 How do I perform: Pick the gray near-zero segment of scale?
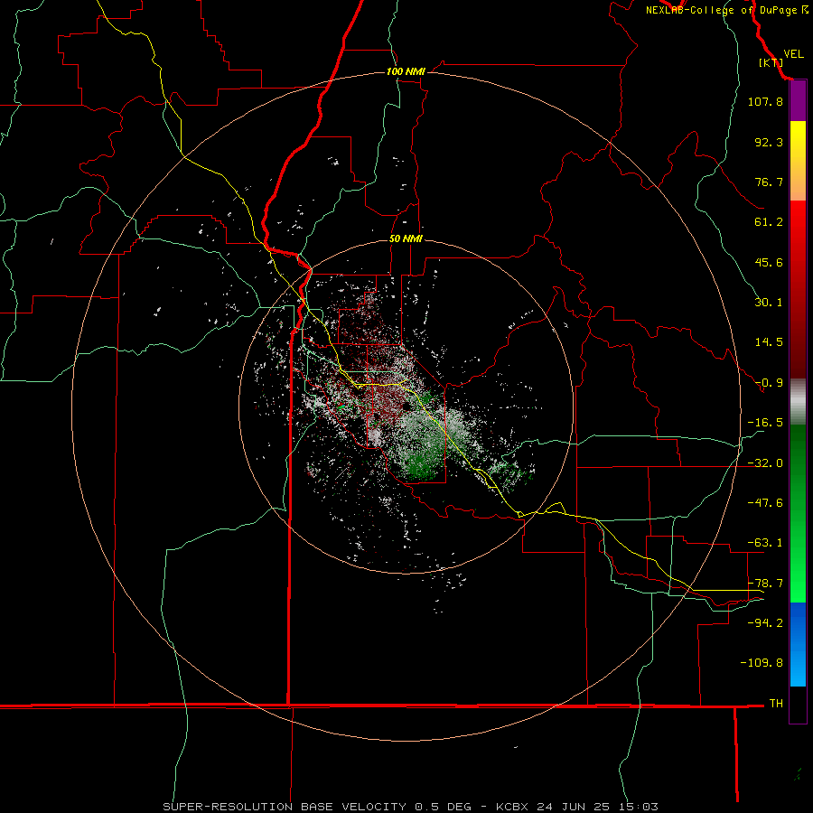(798, 402)
